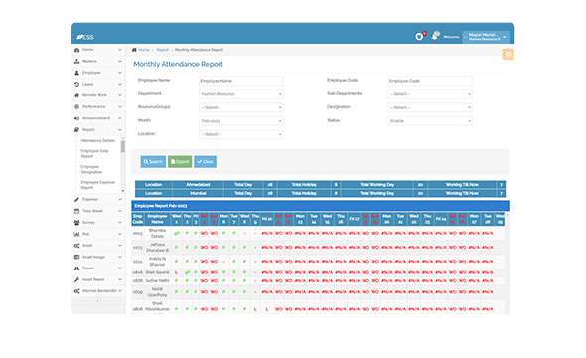Follow the Home breadcrumb link
586x358 pixels.
pyautogui.click(x=144, y=50)
